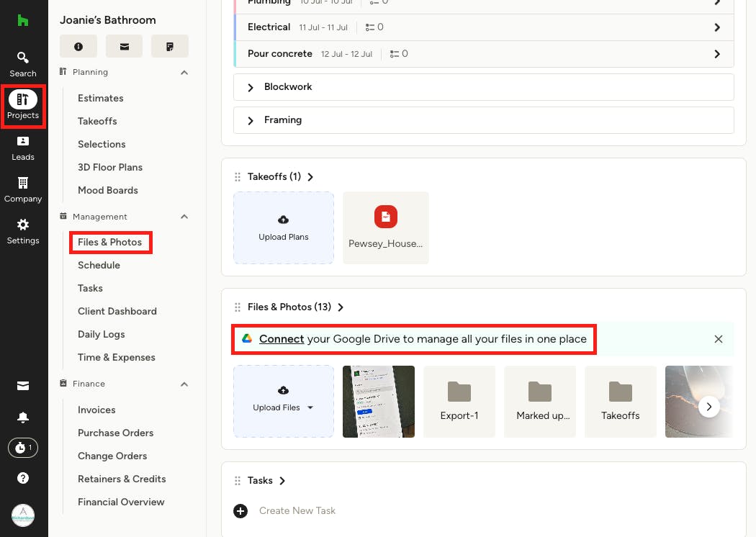
Task: Click Create New Task
Action: pos(297,510)
